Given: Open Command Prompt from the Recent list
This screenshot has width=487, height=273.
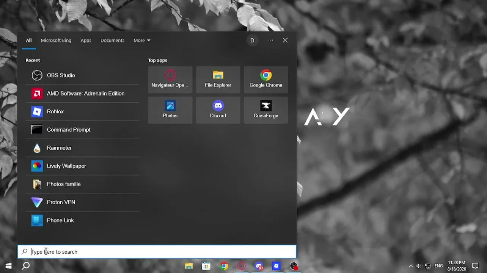Looking at the screenshot, I should [x=82, y=130].
